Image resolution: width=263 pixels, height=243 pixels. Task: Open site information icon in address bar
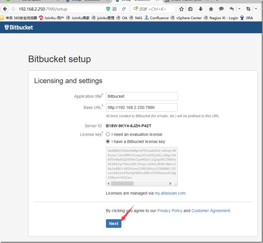13,9
